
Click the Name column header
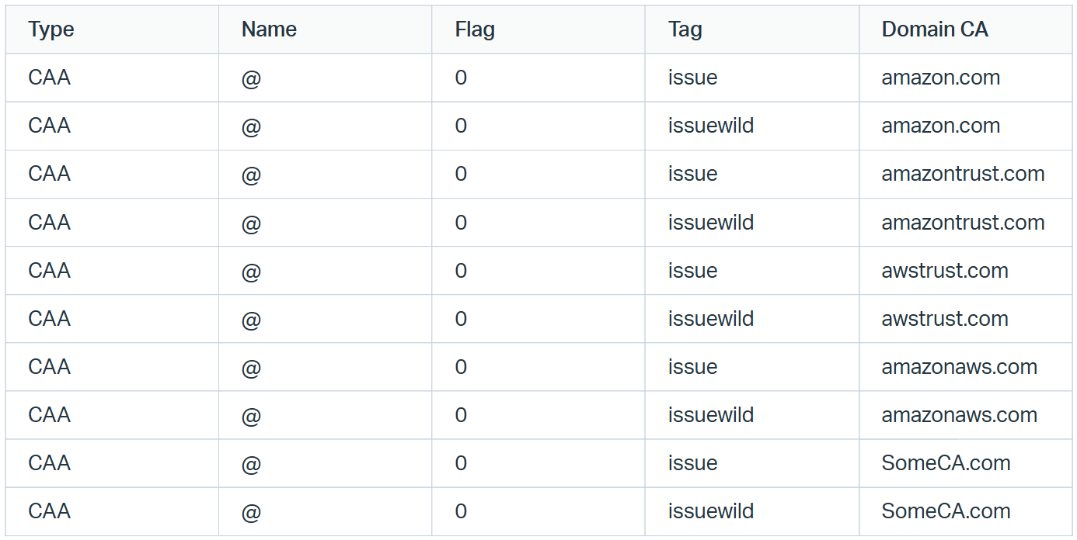(x=269, y=29)
